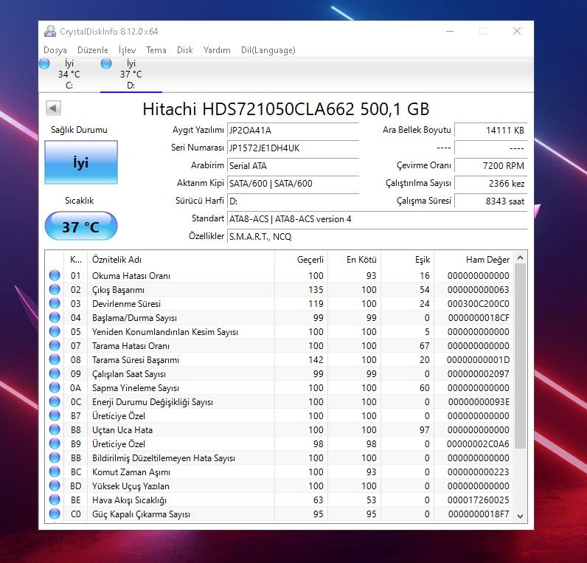This screenshot has height=563, width=587.
Task: Click the attribute list vertical scrollbar thumb
Action: tap(520, 356)
